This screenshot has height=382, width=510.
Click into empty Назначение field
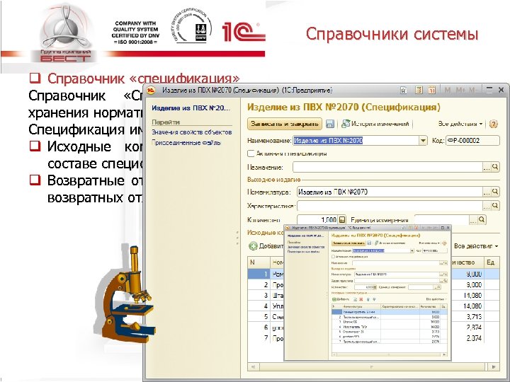387,167
